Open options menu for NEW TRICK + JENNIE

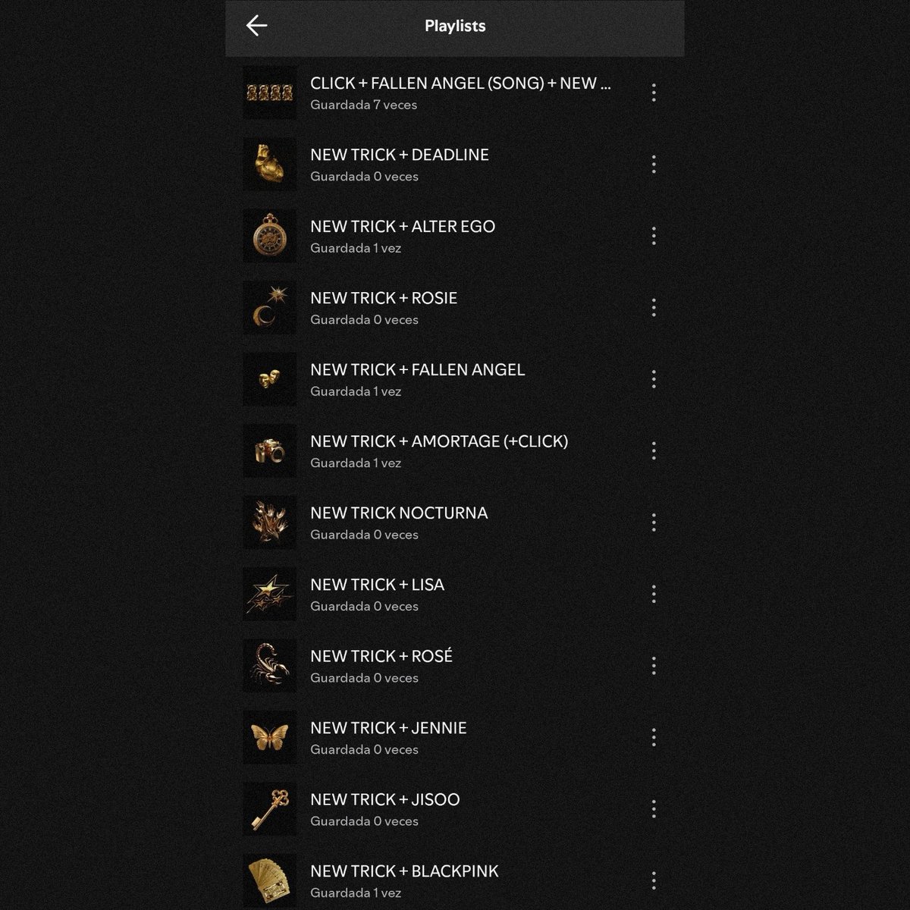[654, 738]
